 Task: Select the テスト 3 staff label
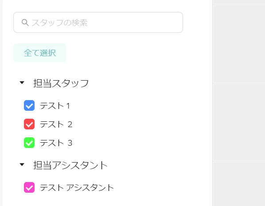point(56,143)
